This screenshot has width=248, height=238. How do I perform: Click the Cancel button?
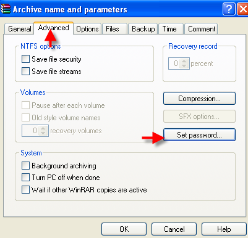[x=174, y=229]
